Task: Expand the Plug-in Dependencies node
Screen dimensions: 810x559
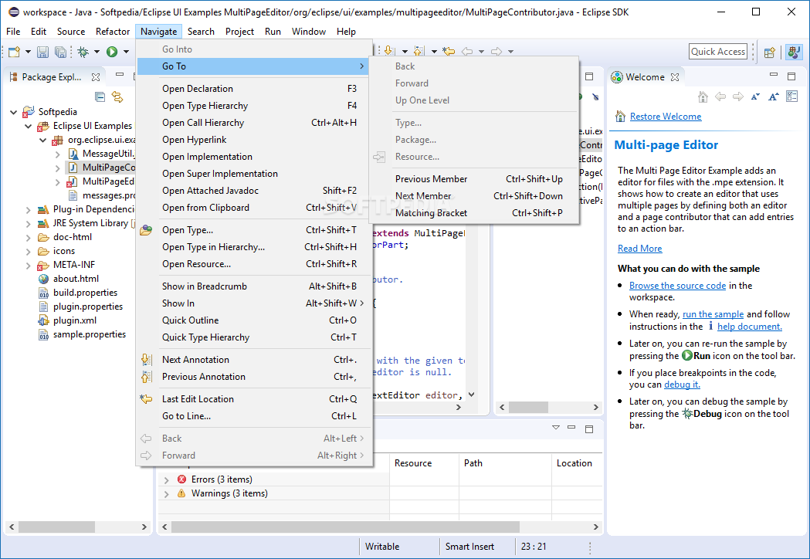Action: point(28,210)
